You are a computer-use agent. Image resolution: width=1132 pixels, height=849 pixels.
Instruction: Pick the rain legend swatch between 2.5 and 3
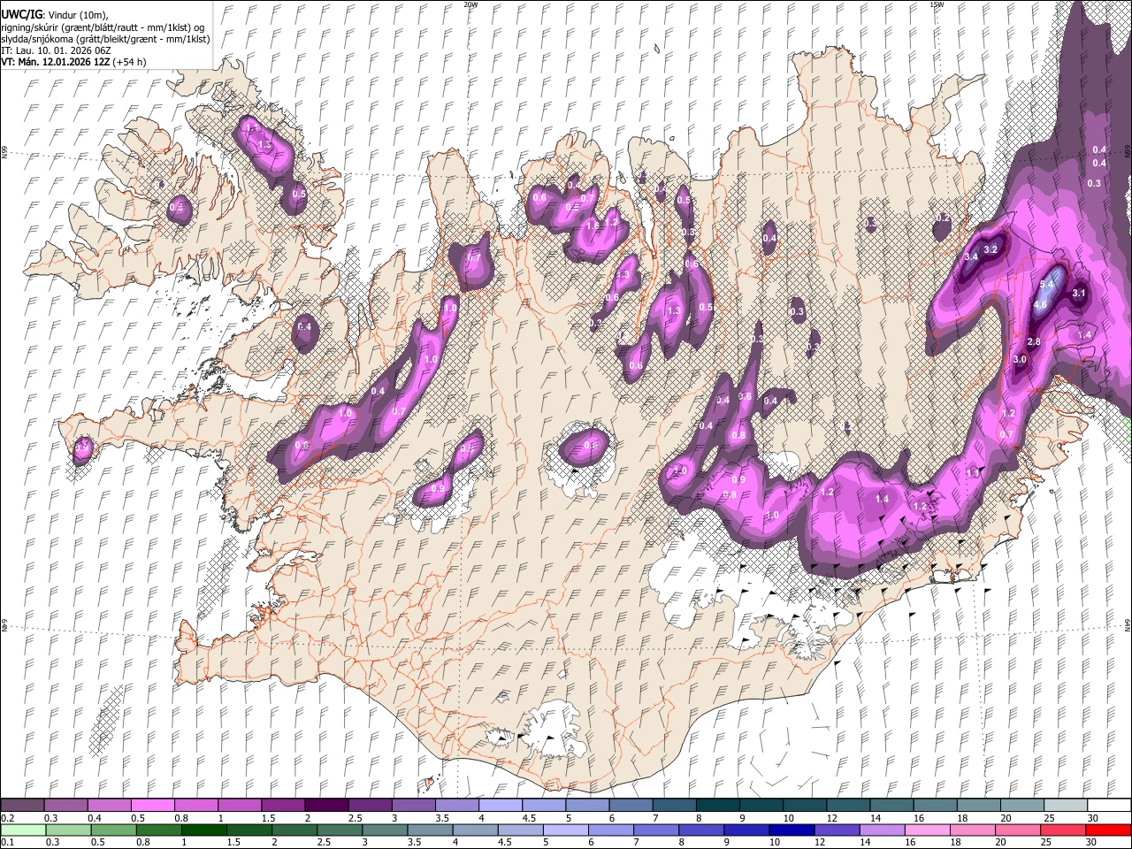click(340, 830)
